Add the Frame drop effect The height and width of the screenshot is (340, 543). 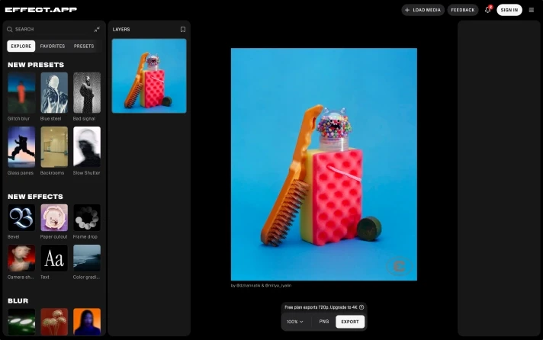pos(87,217)
